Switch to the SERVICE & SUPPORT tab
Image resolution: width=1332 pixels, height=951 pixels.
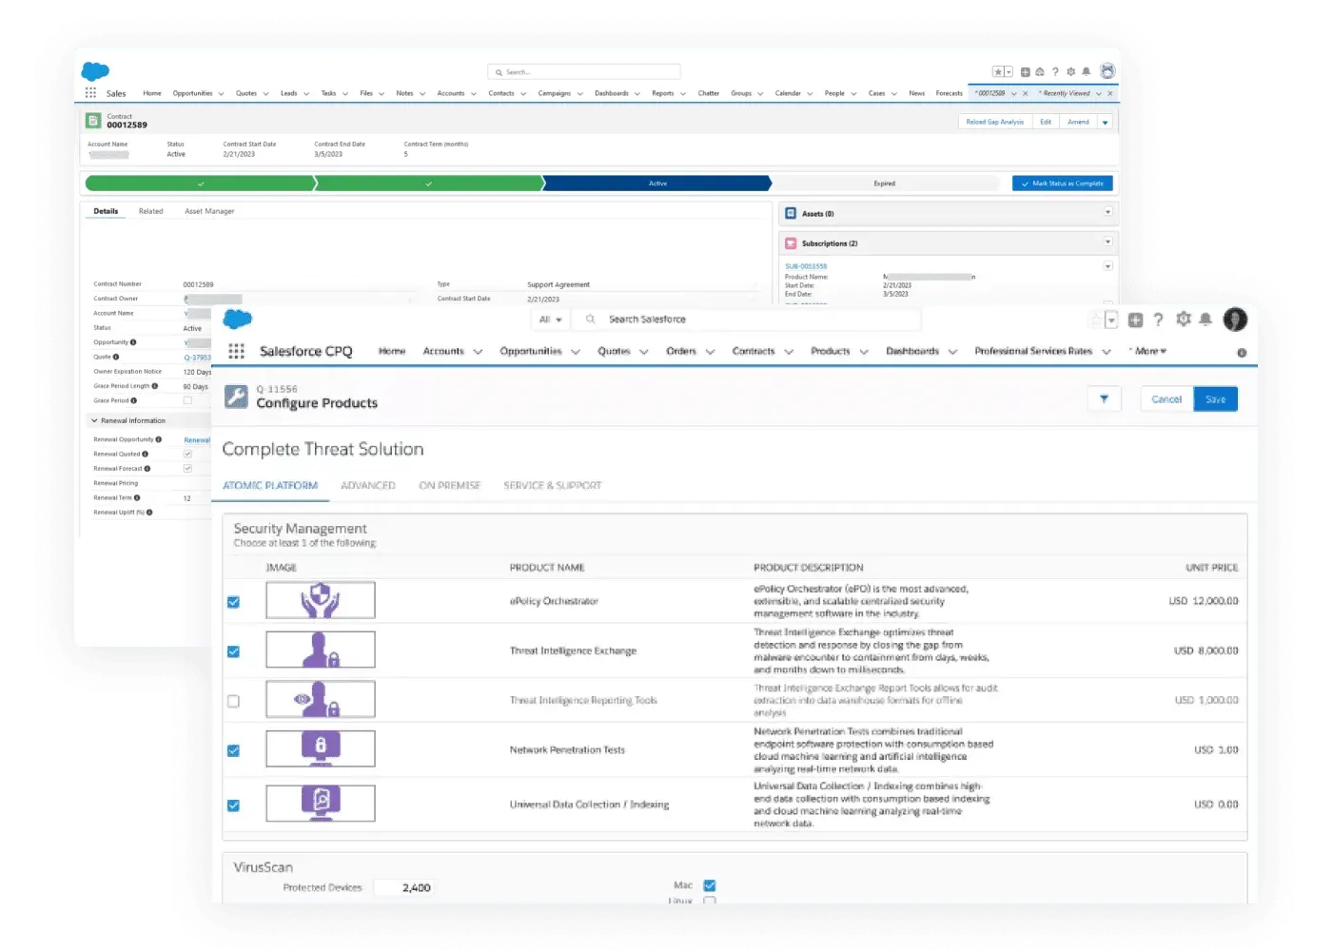click(552, 485)
